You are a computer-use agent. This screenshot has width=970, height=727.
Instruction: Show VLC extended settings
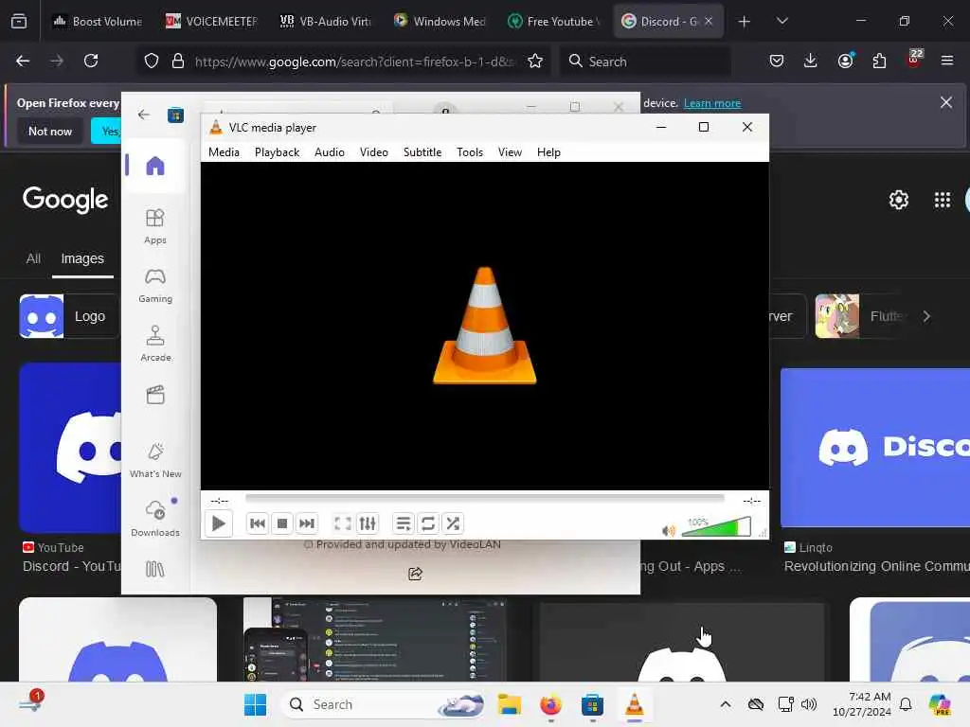click(368, 523)
